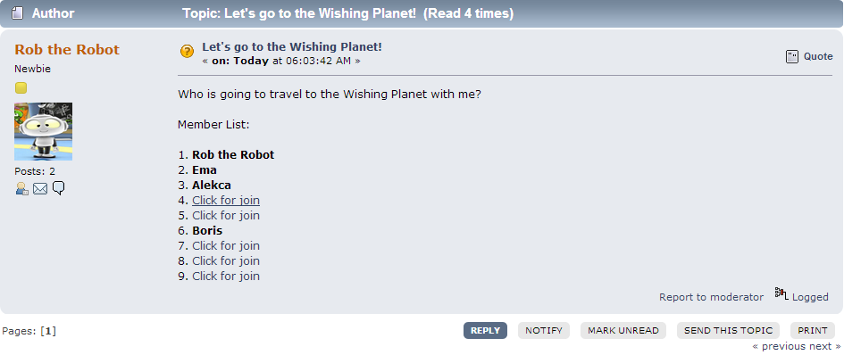Join slot 9 via Click for join
This screenshot has width=844, height=355.
tap(226, 276)
